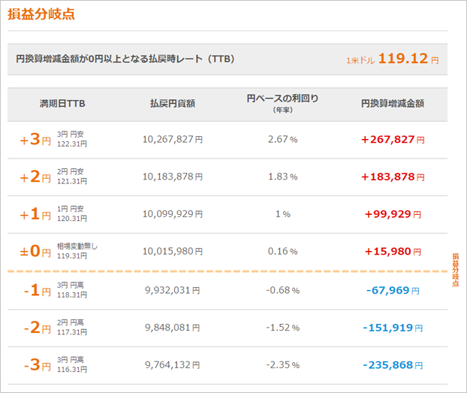The height and width of the screenshot is (393, 467).
Task: Click the +3円 row label
Action: (35, 139)
